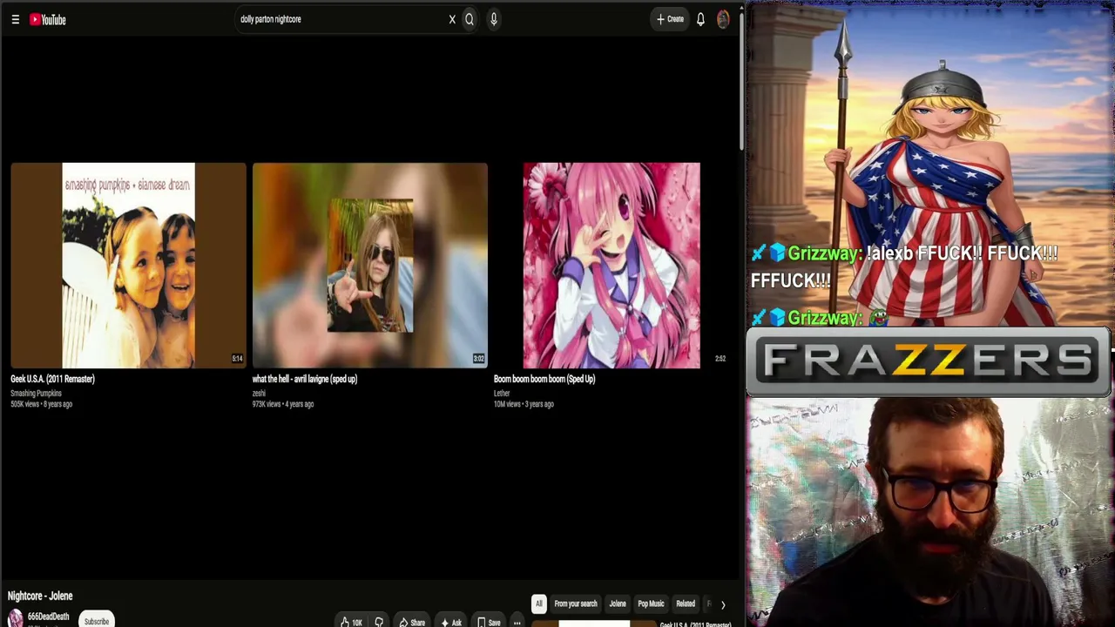The height and width of the screenshot is (627, 1115).
Task: Click the '10M views • 3 years ago' text
Action: [x=524, y=404]
